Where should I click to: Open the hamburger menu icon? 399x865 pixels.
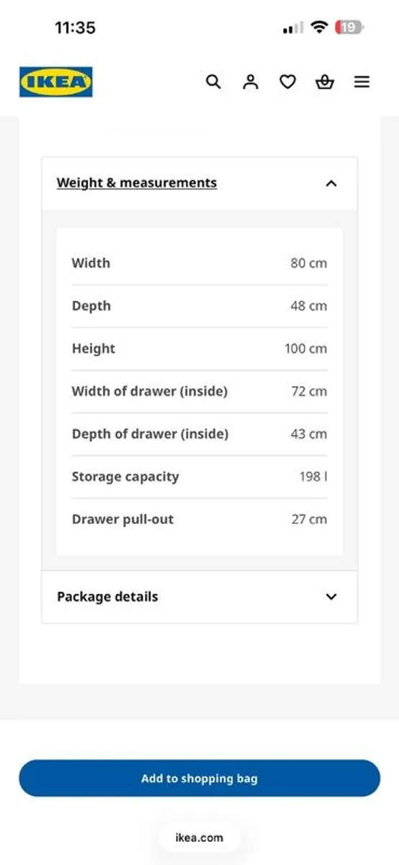(x=362, y=82)
